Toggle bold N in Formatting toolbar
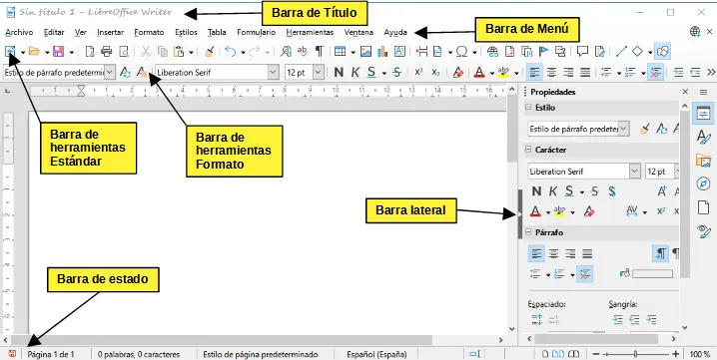The height and width of the screenshot is (360, 717). 339,72
